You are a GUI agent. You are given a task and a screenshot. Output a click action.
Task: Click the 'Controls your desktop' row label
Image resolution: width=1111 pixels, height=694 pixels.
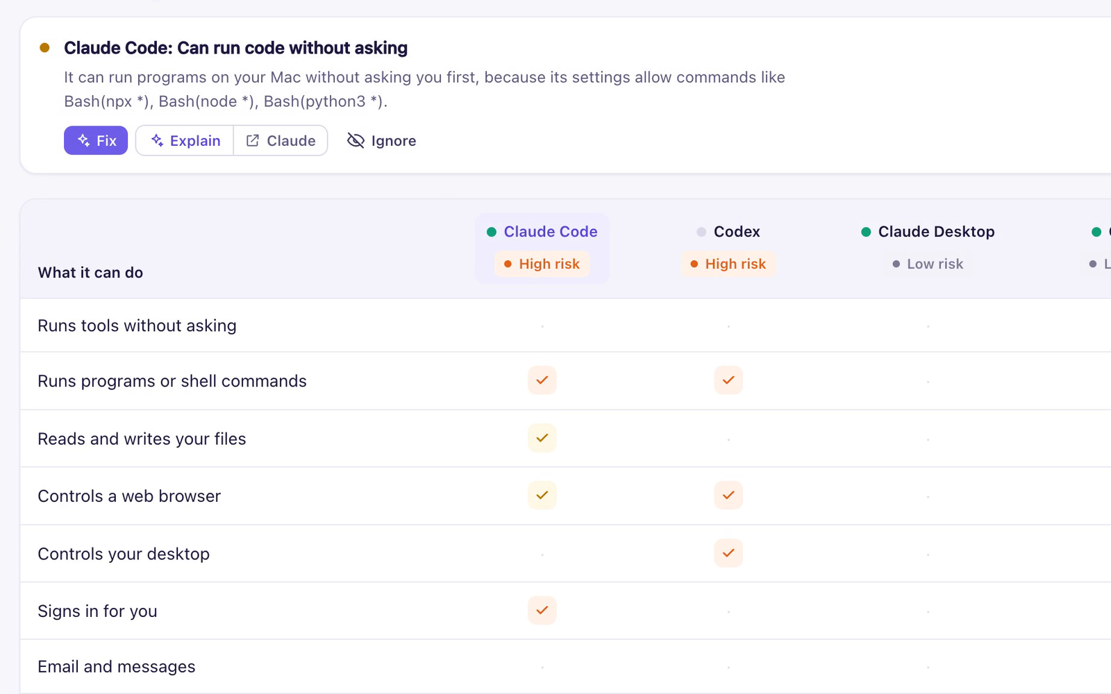coord(124,554)
